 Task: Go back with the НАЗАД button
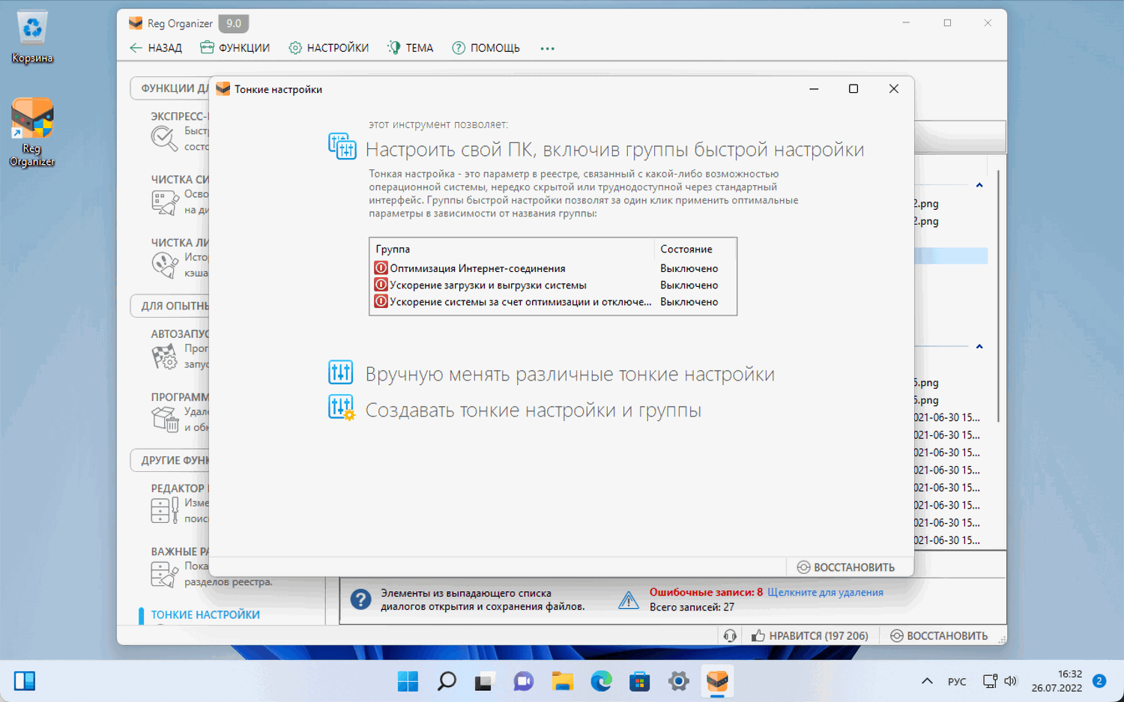pos(156,48)
